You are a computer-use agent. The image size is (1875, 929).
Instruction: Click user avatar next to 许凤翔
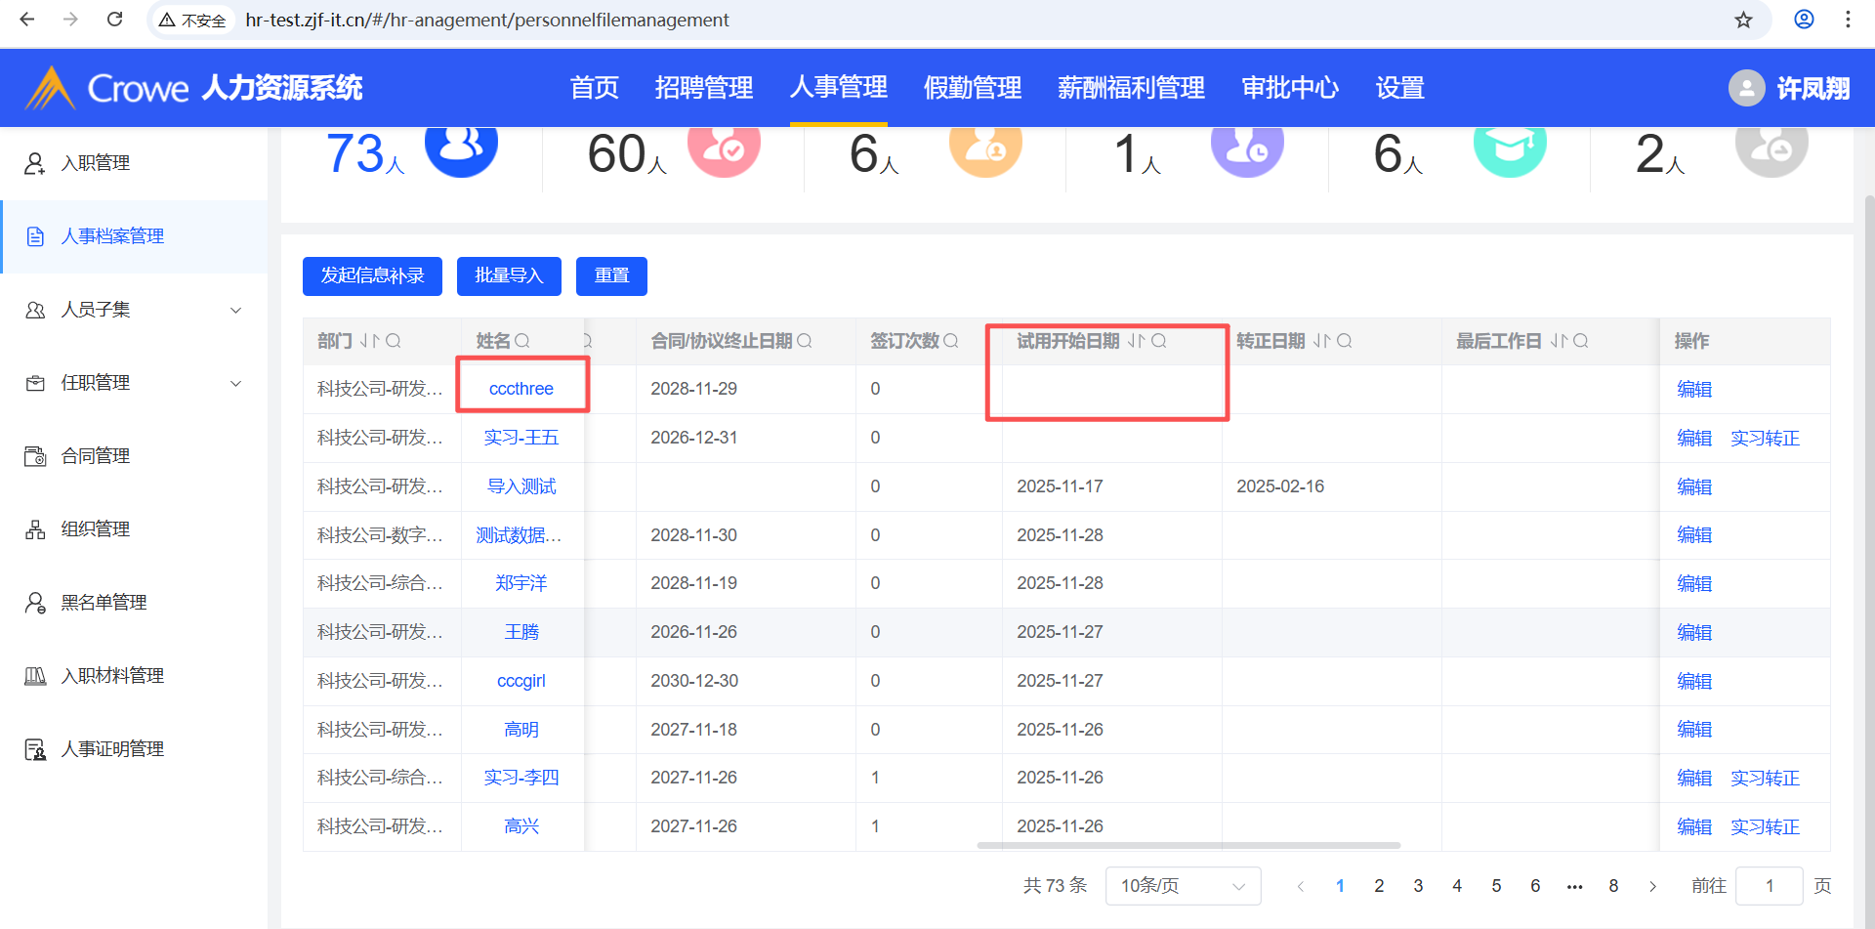[1746, 88]
